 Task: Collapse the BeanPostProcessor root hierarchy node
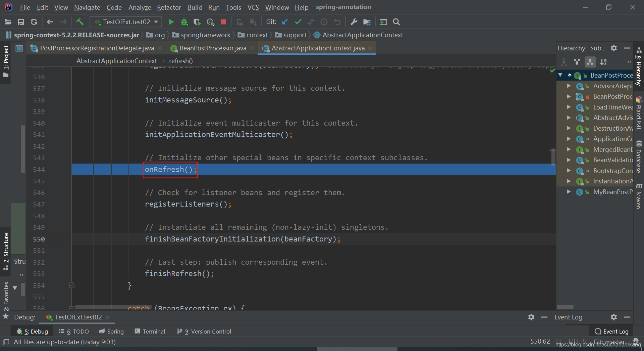(x=560, y=75)
